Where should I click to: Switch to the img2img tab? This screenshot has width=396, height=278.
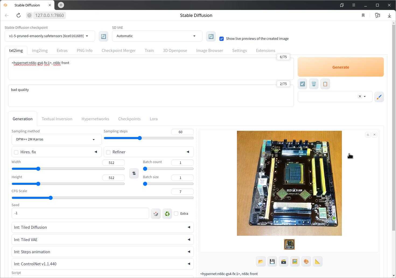pyautogui.click(x=40, y=51)
